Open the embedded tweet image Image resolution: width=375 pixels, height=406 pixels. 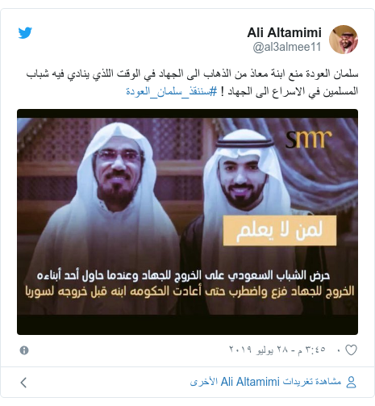(x=187, y=222)
